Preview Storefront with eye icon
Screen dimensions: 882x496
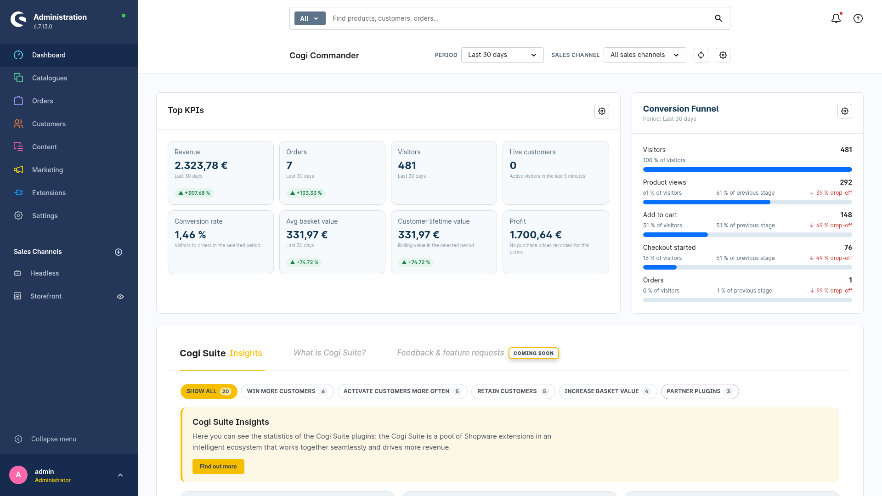tap(120, 297)
